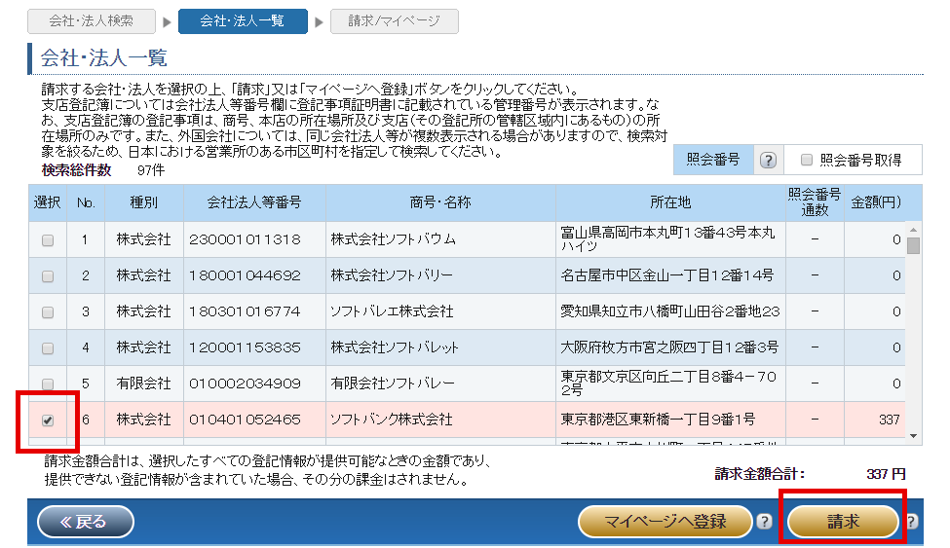This screenshot has height=548, width=950.
Task: Click company number 180301016774
Action: pyautogui.click(x=245, y=311)
